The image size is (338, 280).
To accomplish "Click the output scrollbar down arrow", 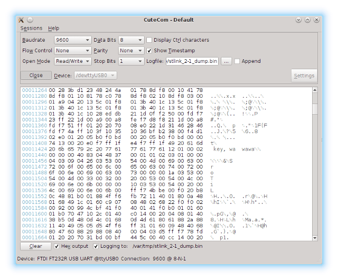I will (x=315, y=238).
